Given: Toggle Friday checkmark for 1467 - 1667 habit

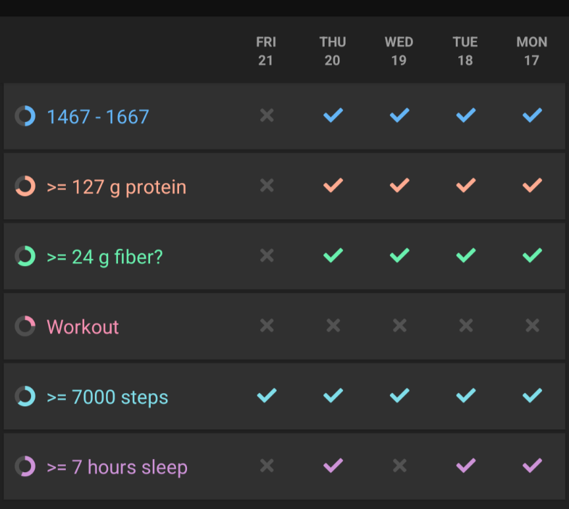Looking at the screenshot, I should coord(266,116).
